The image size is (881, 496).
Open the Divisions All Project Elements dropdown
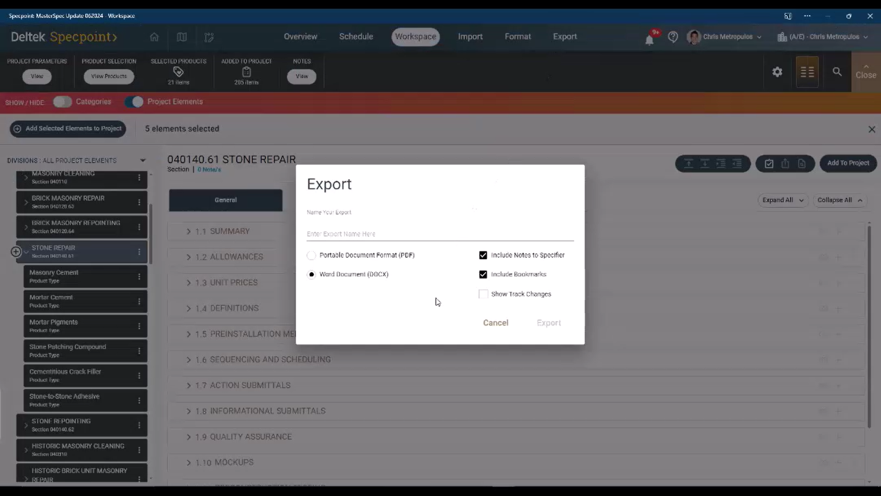coord(143,161)
